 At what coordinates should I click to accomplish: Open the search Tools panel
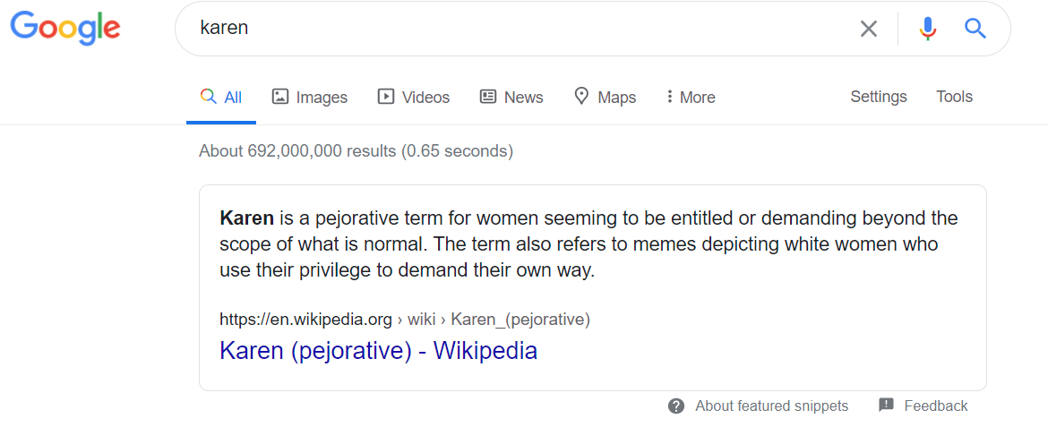[x=955, y=97]
